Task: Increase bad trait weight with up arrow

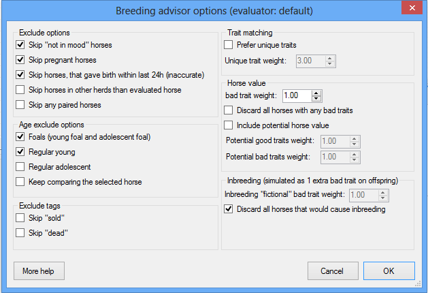Action: coord(316,93)
